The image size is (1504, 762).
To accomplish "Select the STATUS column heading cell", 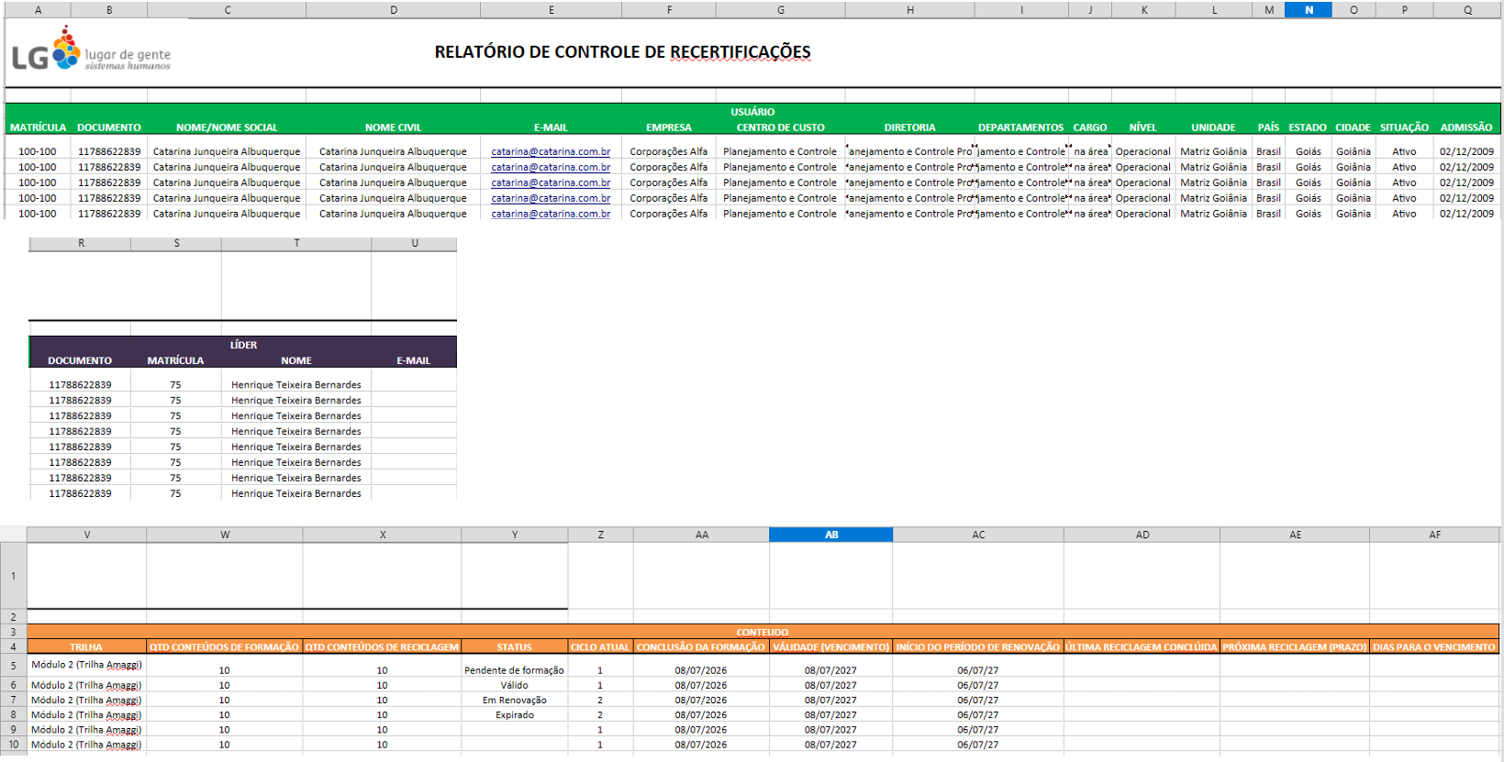I will 515,647.
